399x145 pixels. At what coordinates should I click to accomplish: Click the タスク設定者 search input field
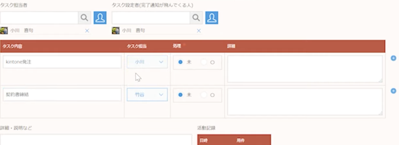pos(151,18)
